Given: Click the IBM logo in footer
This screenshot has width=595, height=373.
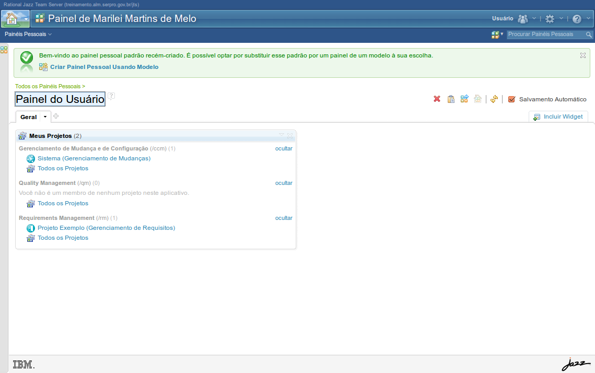Looking at the screenshot, I should 24,364.
